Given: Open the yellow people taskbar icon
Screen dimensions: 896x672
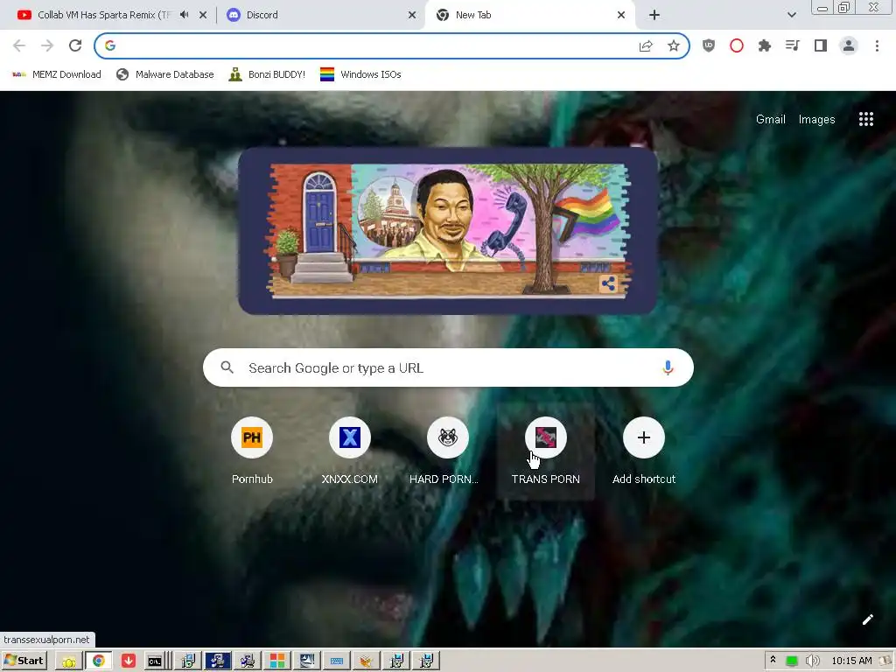Looking at the screenshot, I should pyautogui.click(x=68, y=661).
